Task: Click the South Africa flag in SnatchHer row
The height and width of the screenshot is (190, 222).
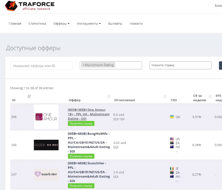Action: pos(172,172)
